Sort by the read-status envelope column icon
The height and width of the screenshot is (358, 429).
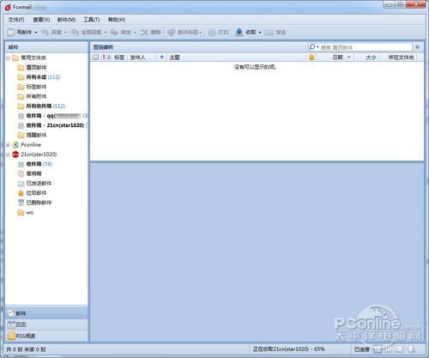pos(96,58)
